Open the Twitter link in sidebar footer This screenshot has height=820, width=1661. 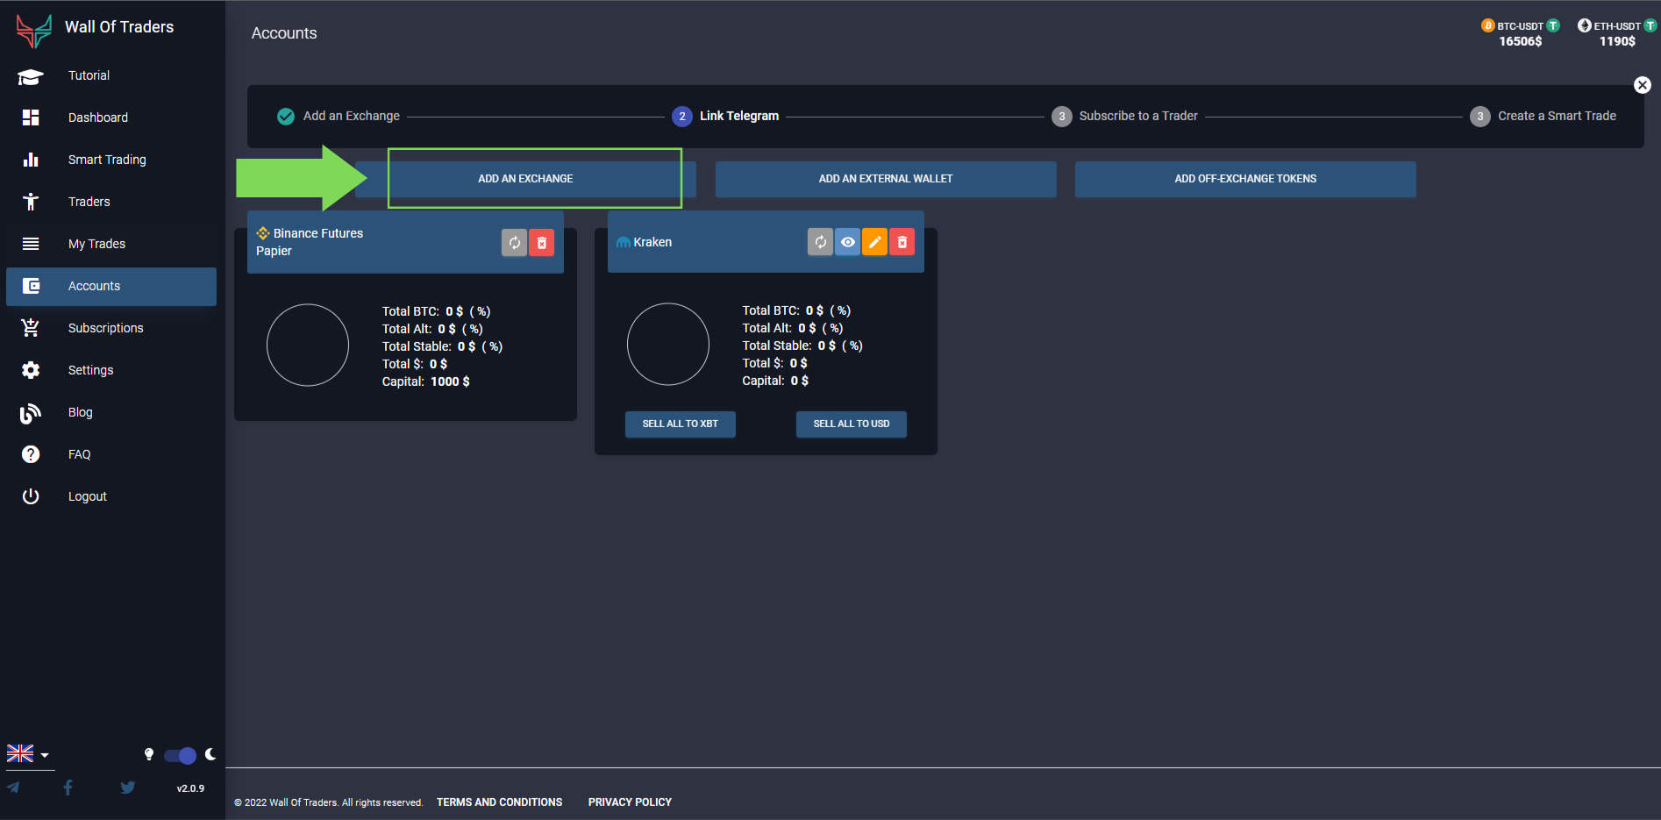click(x=128, y=788)
